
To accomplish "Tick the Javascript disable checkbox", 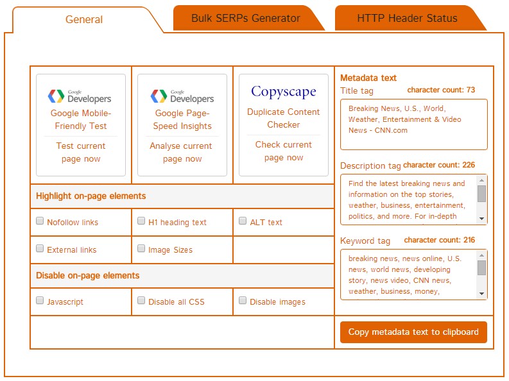I will click(x=40, y=301).
